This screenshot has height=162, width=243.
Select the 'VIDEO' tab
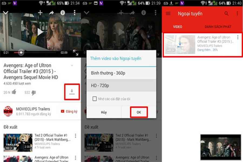[x=178, y=27]
